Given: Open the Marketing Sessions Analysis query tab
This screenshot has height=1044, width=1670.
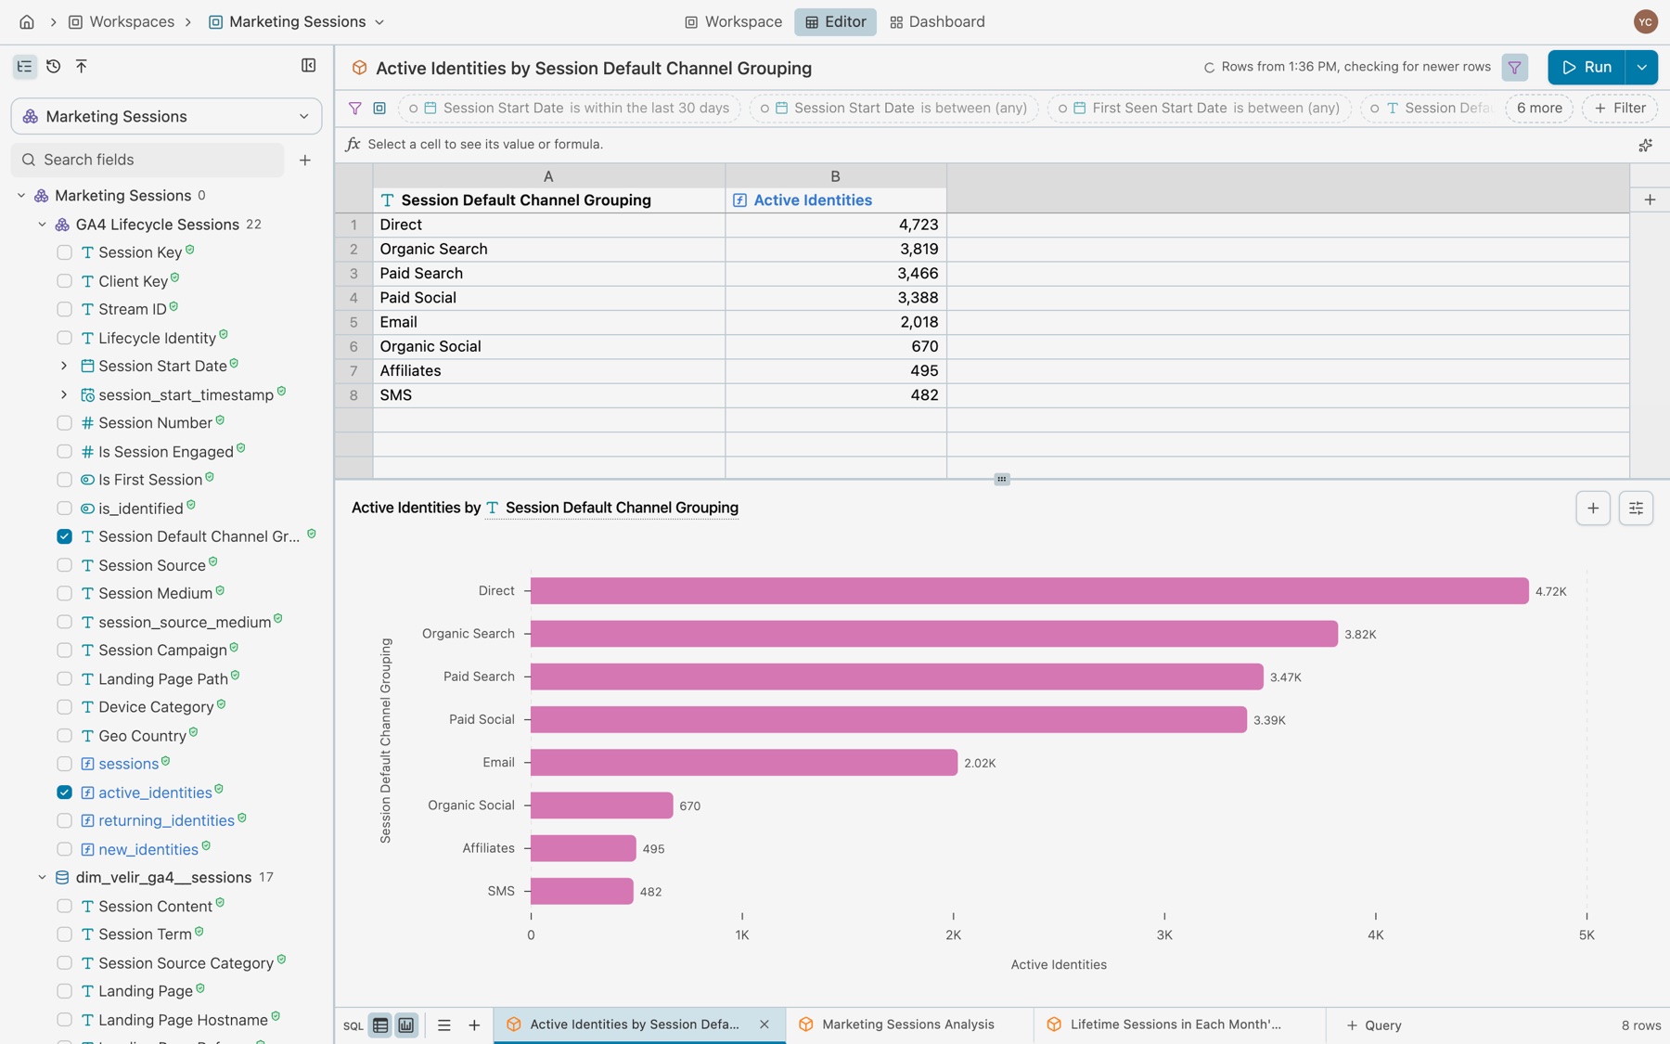Looking at the screenshot, I should click(909, 1025).
